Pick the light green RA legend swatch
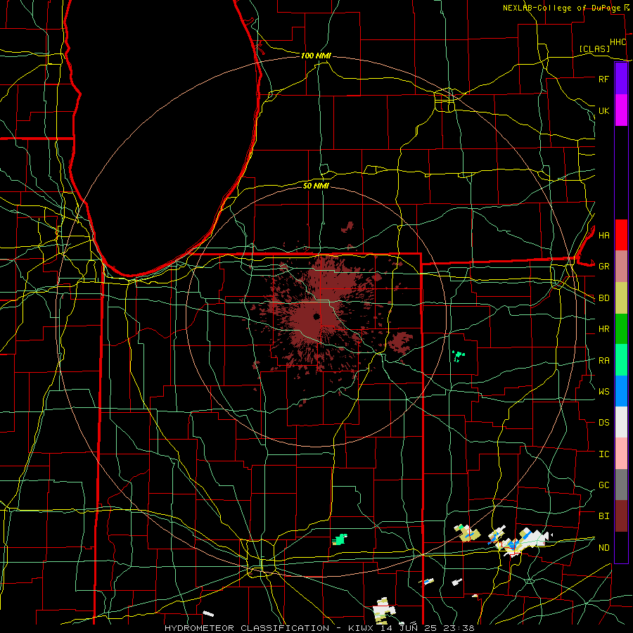 (621, 360)
